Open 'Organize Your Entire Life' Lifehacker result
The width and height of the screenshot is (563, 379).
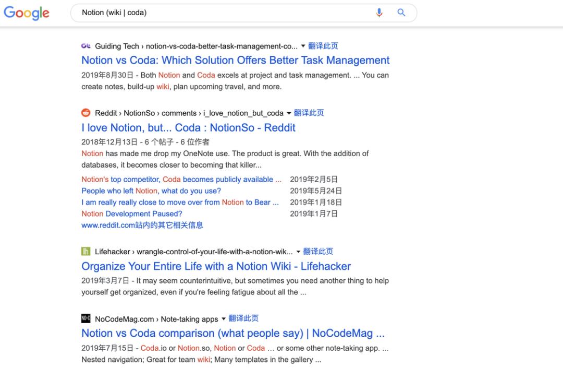[x=216, y=266]
